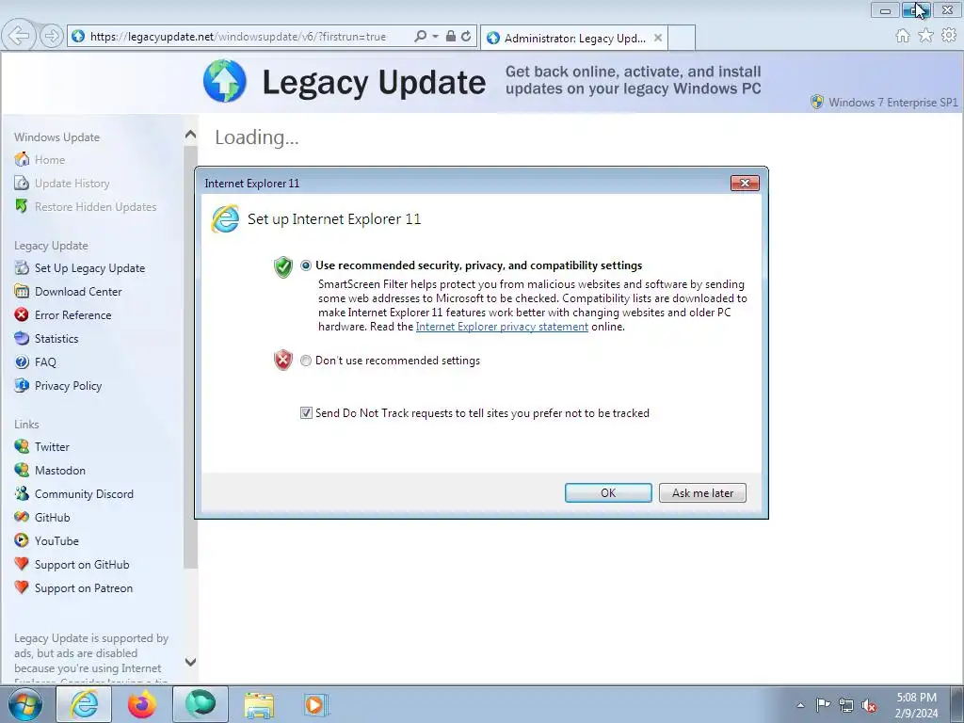Click the Update History icon
Screen dimensions: 964x723
click(22, 184)
